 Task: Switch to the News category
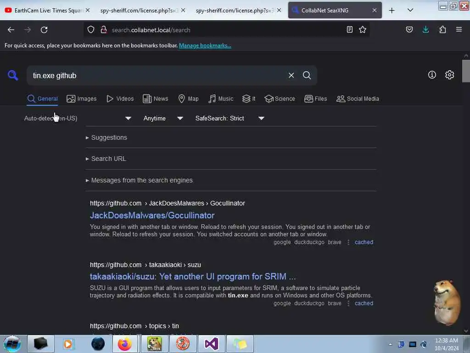[x=156, y=99]
